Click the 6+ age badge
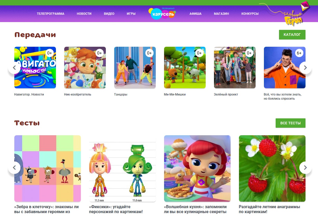Image resolution: width=318 pixels, height=217 pixels. tap(299, 53)
